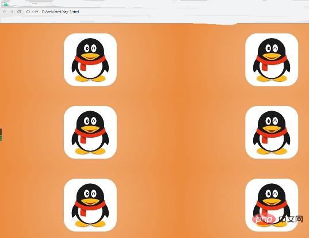Click the top-right QQ penguin image
The image size is (309, 238).
click(x=272, y=59)
